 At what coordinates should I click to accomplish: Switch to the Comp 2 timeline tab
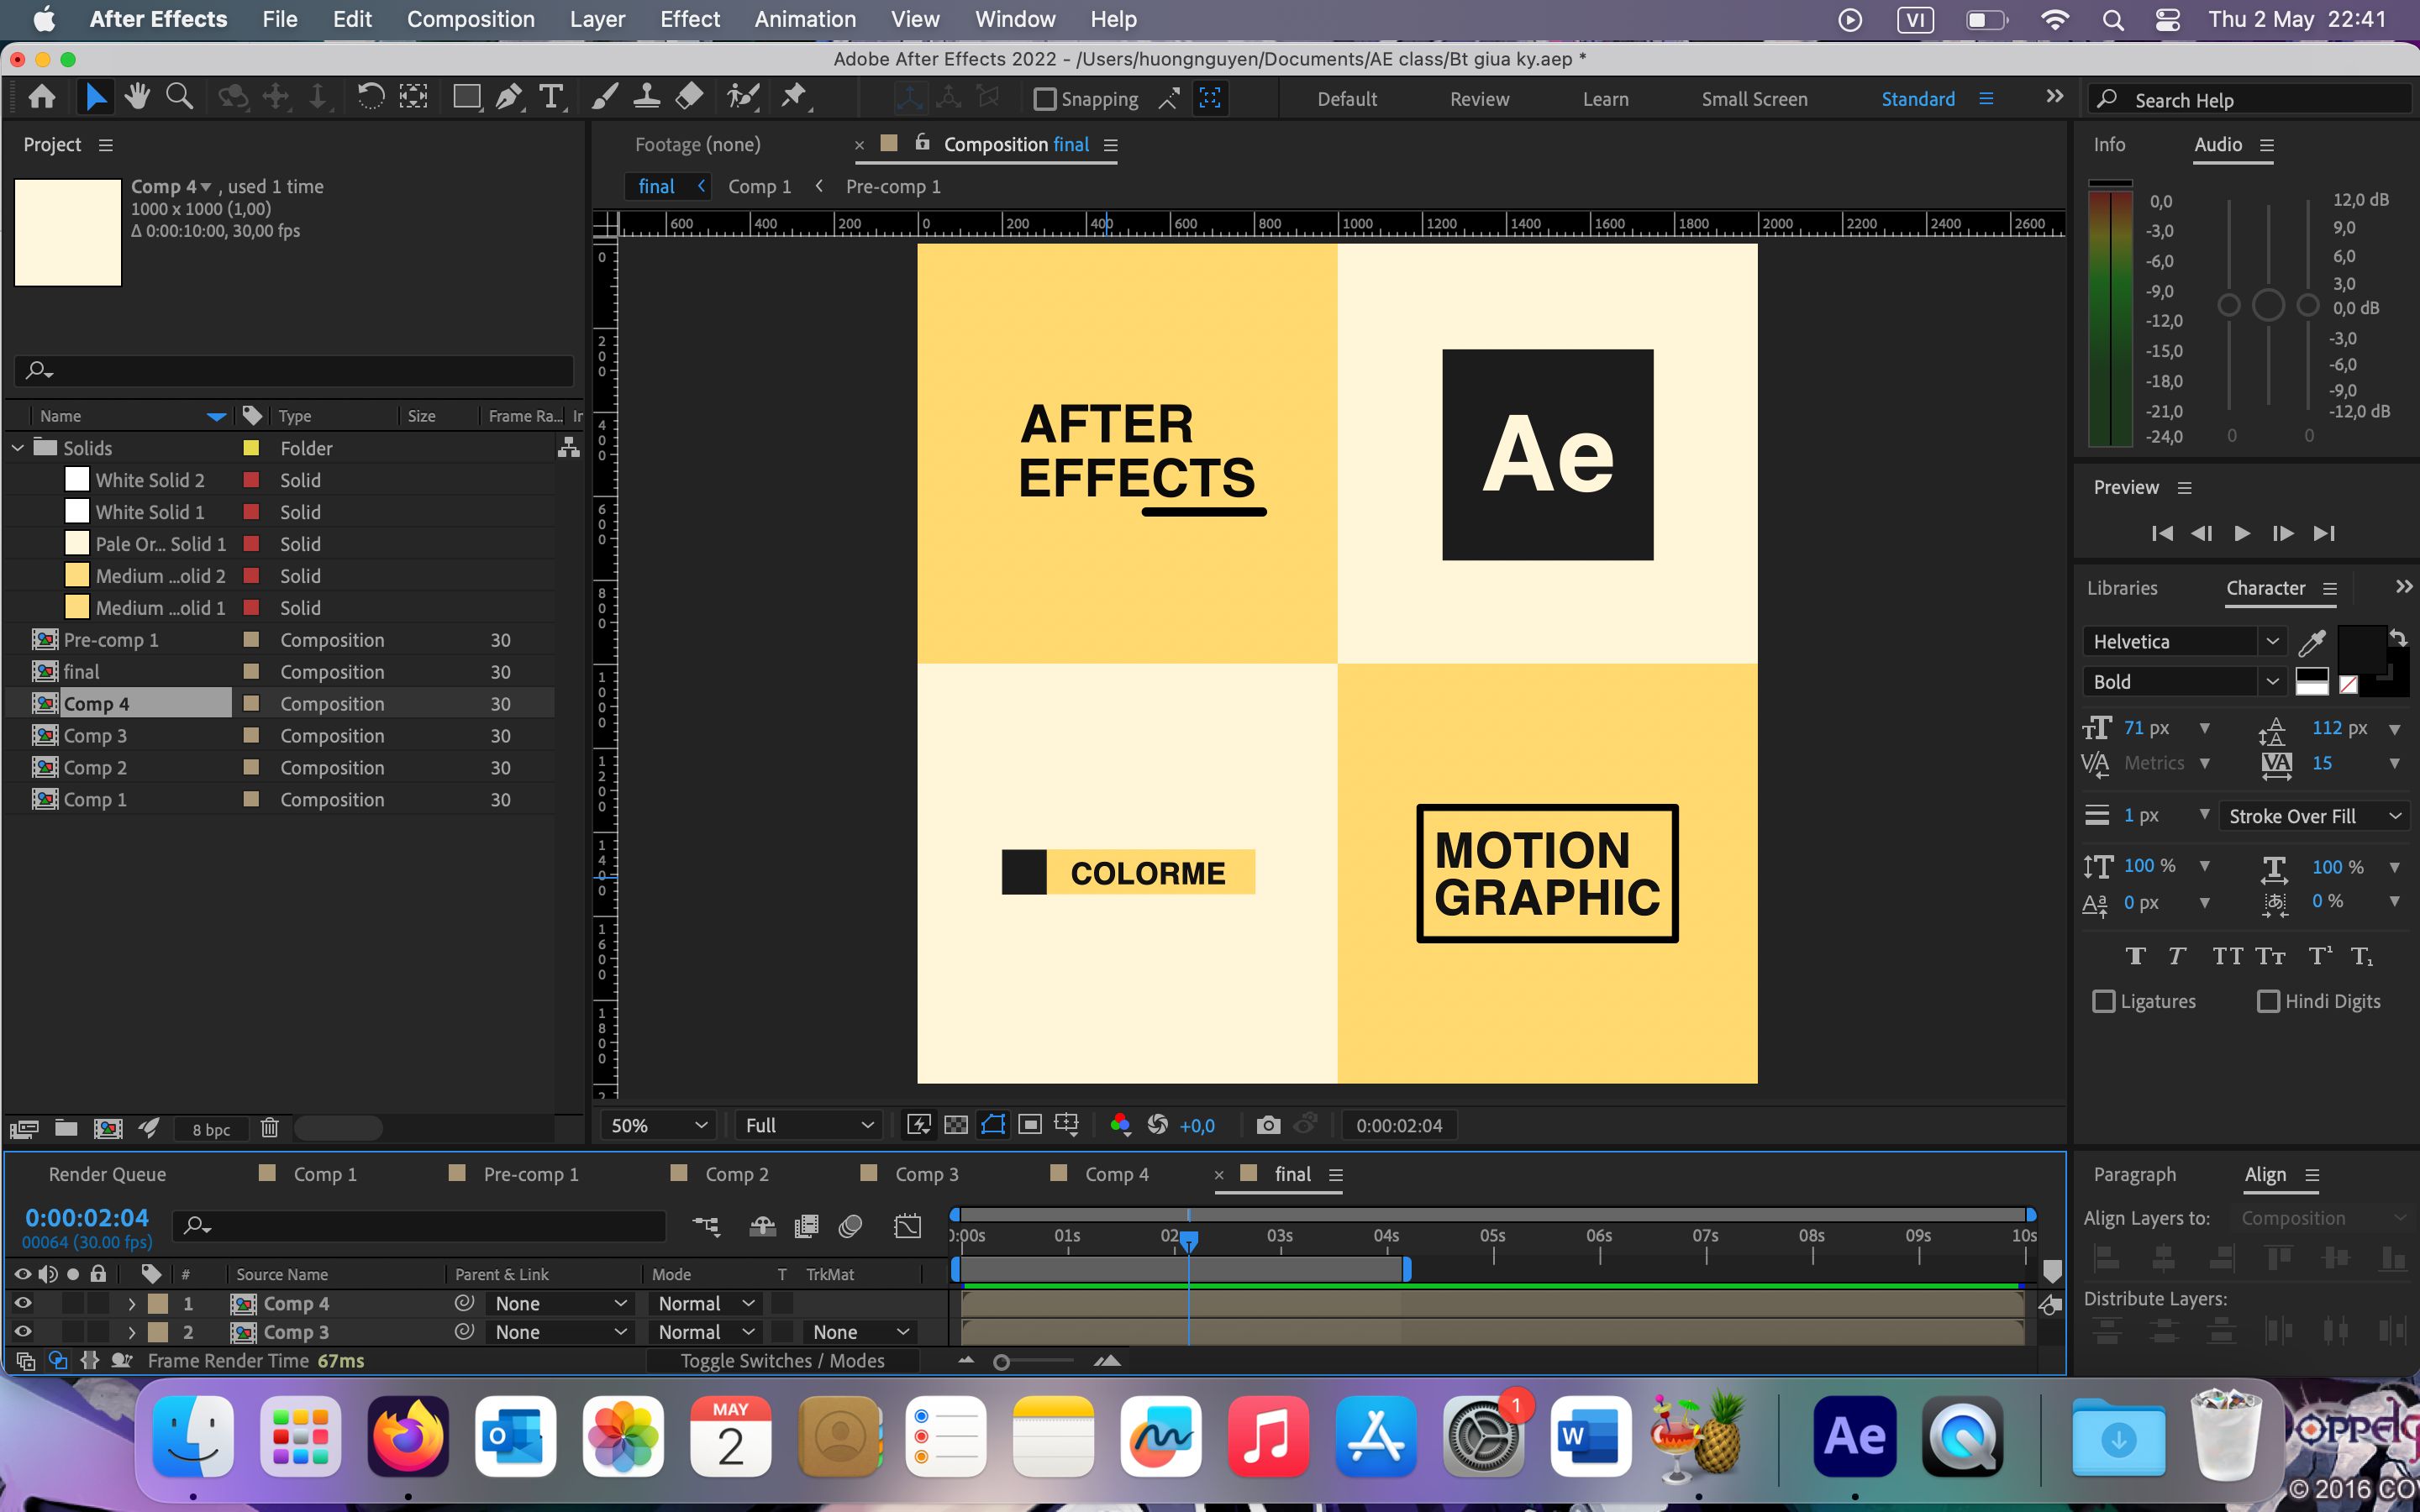tap(736, 1174)
